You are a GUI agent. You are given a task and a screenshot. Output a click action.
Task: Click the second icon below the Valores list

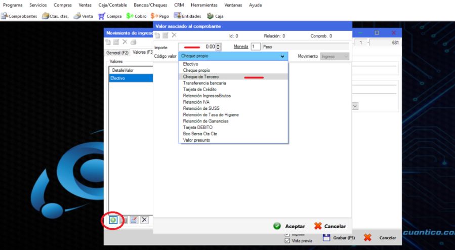coord(123,220)
